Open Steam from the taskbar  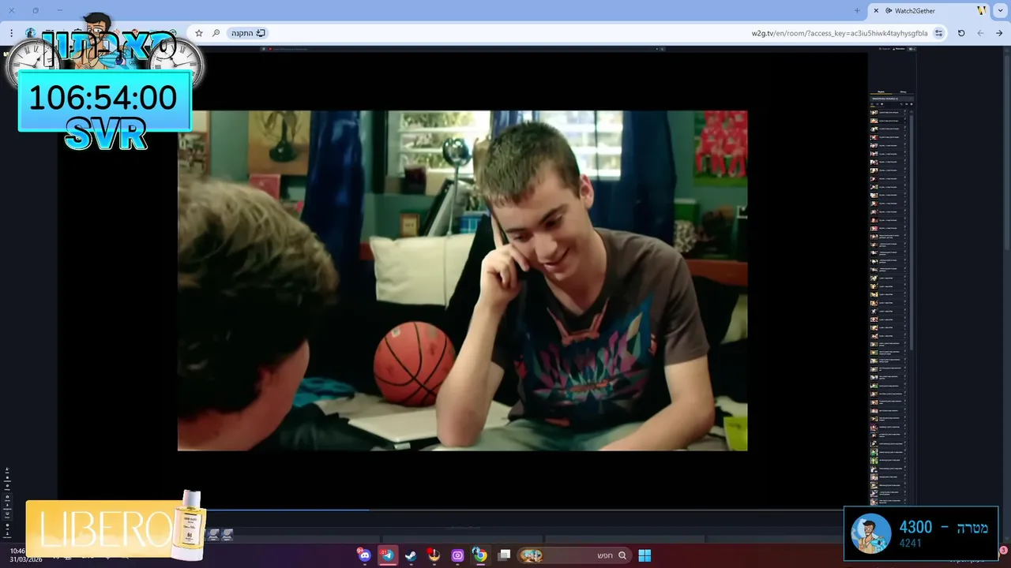point(411,555)
